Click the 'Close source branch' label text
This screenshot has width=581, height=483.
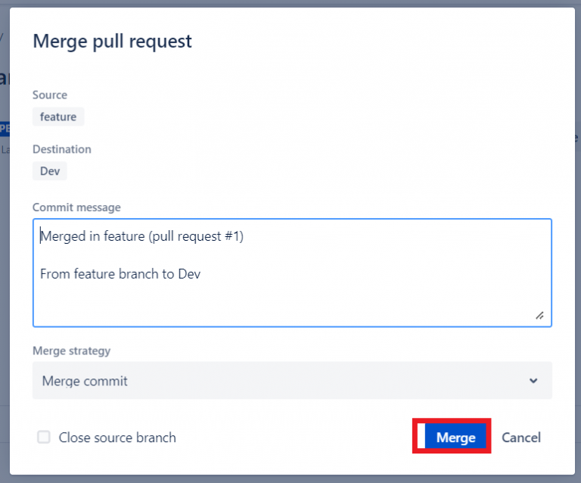pyautogui.click(x=117, y=438)
